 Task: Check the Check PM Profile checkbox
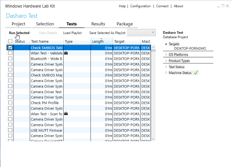pos(10,103)
